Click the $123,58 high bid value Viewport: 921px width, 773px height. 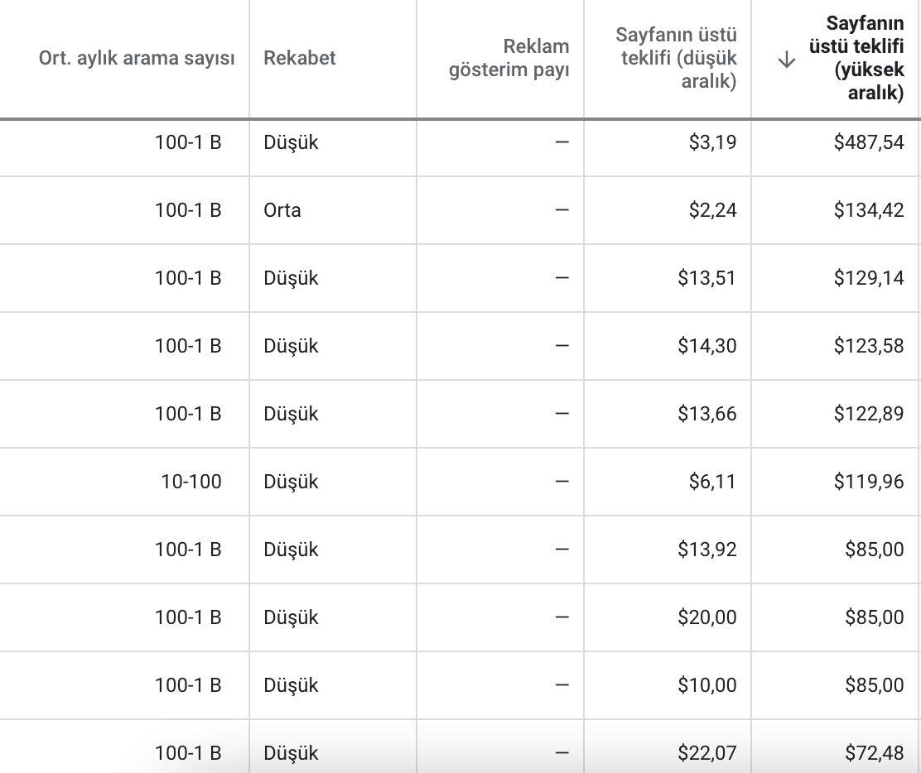(x=869, y=346)
